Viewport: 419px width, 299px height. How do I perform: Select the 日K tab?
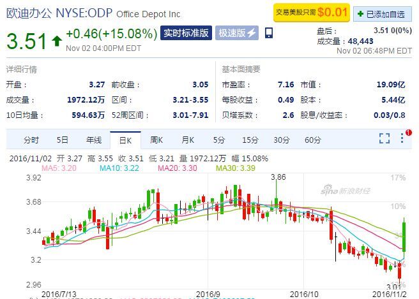point(125,140)
